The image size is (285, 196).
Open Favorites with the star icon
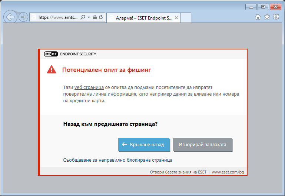(267, 17)
